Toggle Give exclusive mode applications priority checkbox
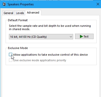 point(10,60)
